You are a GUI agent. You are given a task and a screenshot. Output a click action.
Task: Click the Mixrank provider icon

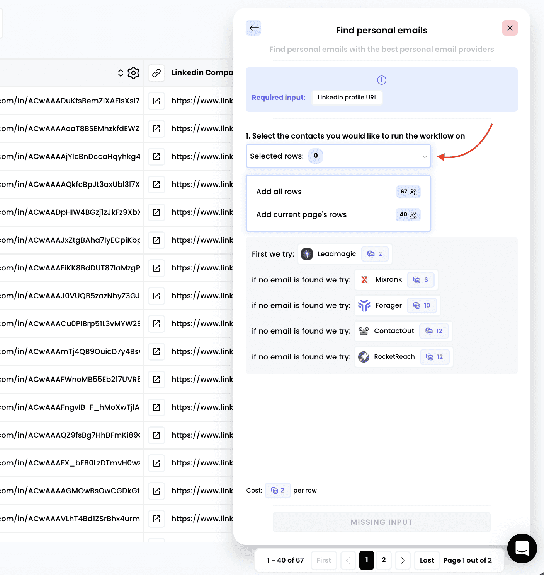pyautogui.click(x=364, y=280)
